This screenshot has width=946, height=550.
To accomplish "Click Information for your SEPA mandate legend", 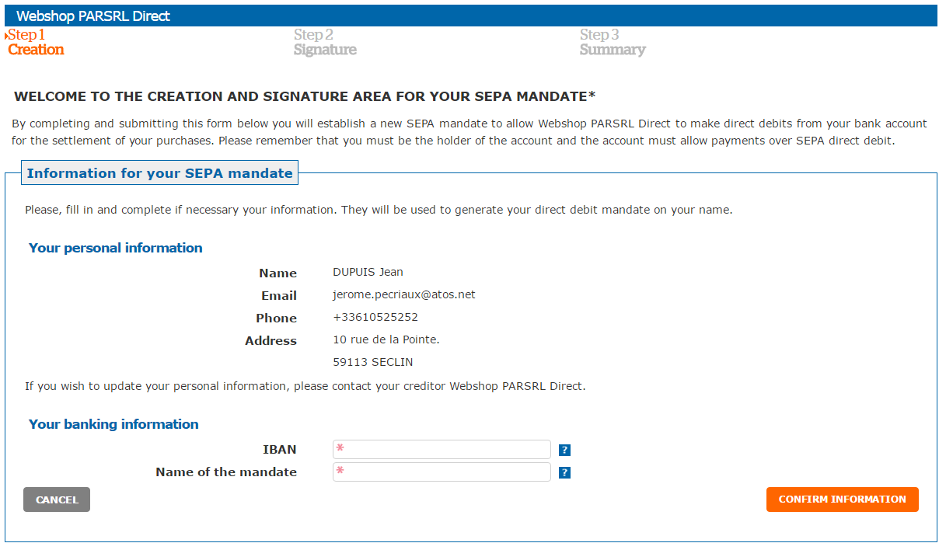I will tap(160, 173).
